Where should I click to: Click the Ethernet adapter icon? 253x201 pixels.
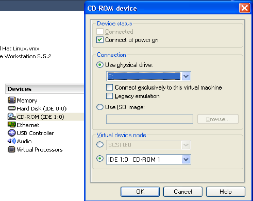(12, 125)
